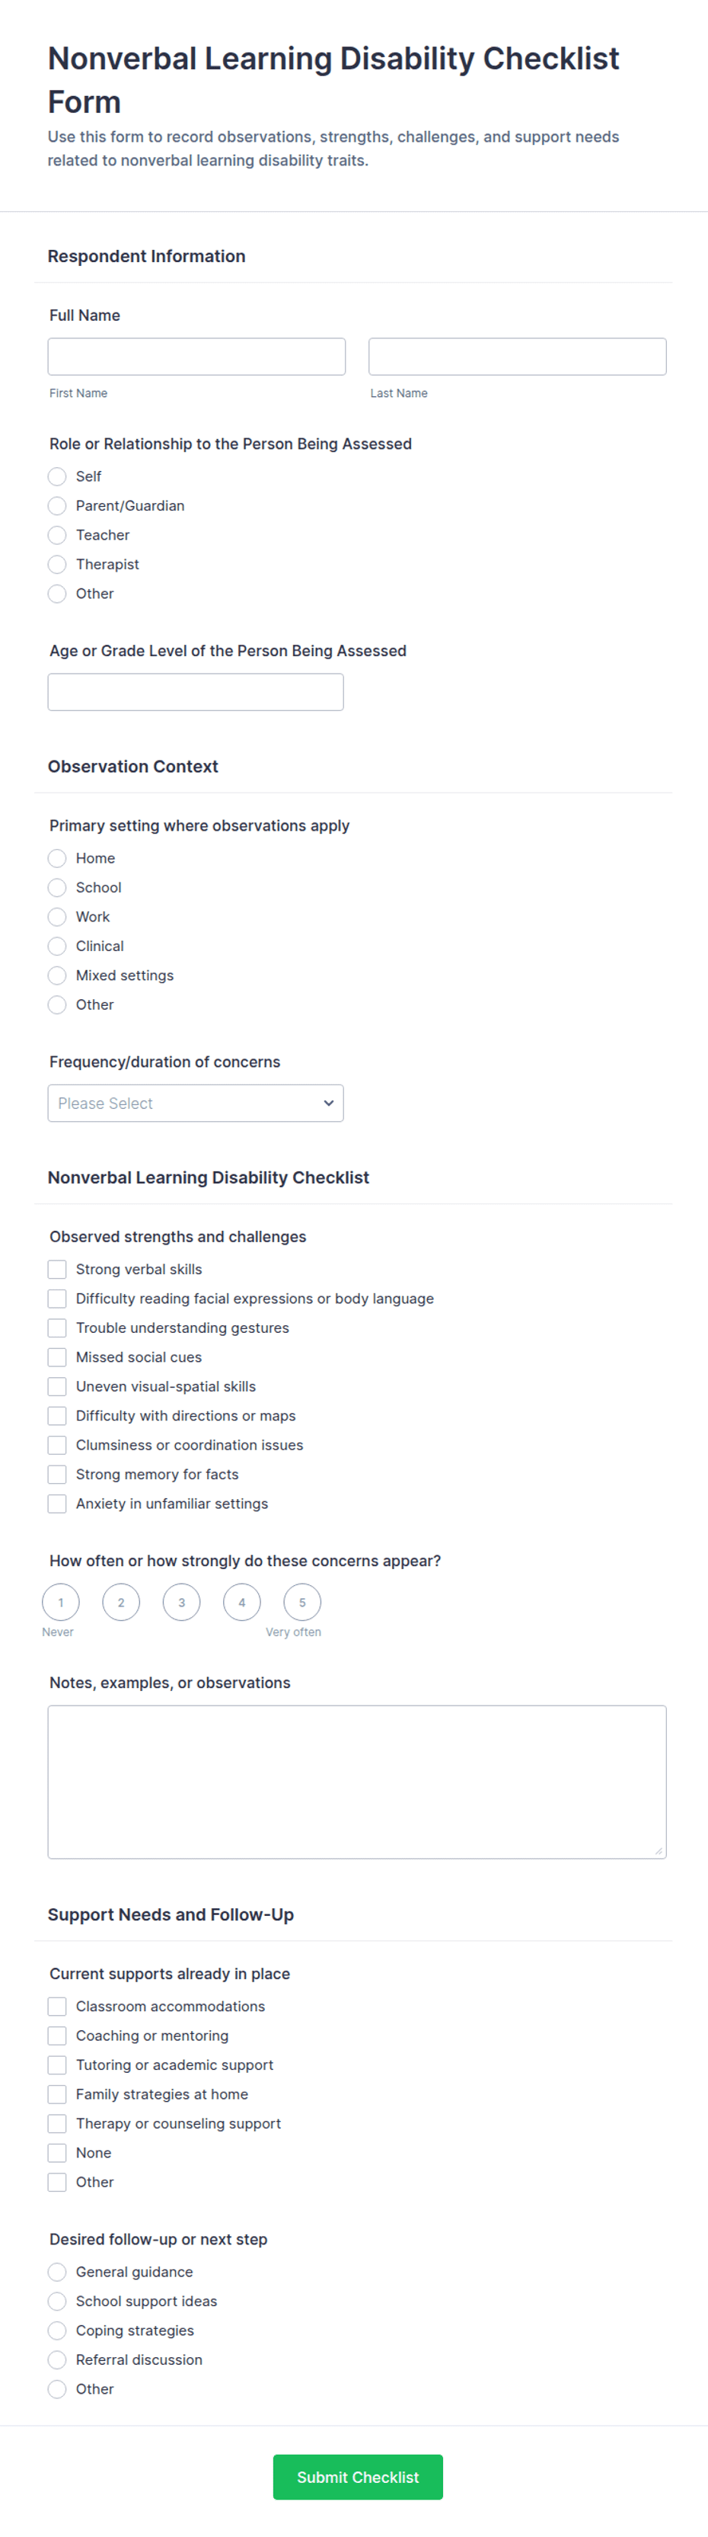Click the Age or Grade Level field
The width and height of the screenshot is (708, 2537).
point(196,692)
